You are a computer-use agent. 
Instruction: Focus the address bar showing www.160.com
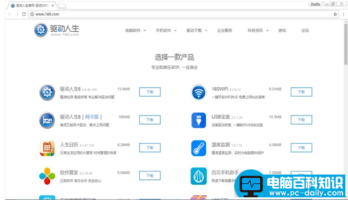(184, 14)
